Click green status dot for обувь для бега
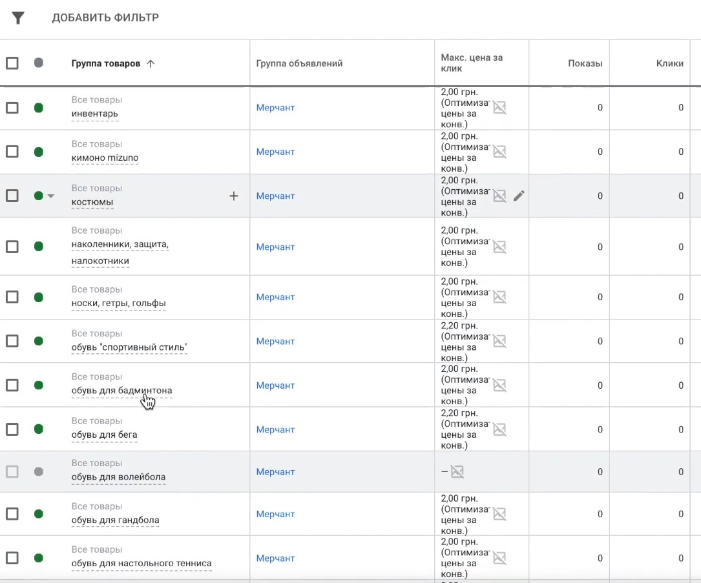Screen dimensions: 701x583 tap(39, 429)
